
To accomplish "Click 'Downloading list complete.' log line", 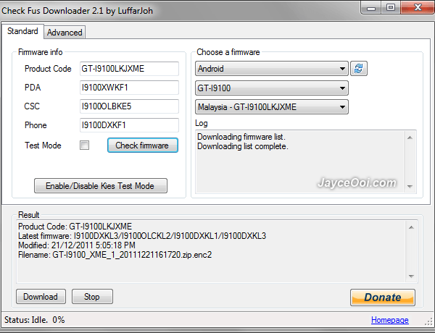I will point(243,146).
